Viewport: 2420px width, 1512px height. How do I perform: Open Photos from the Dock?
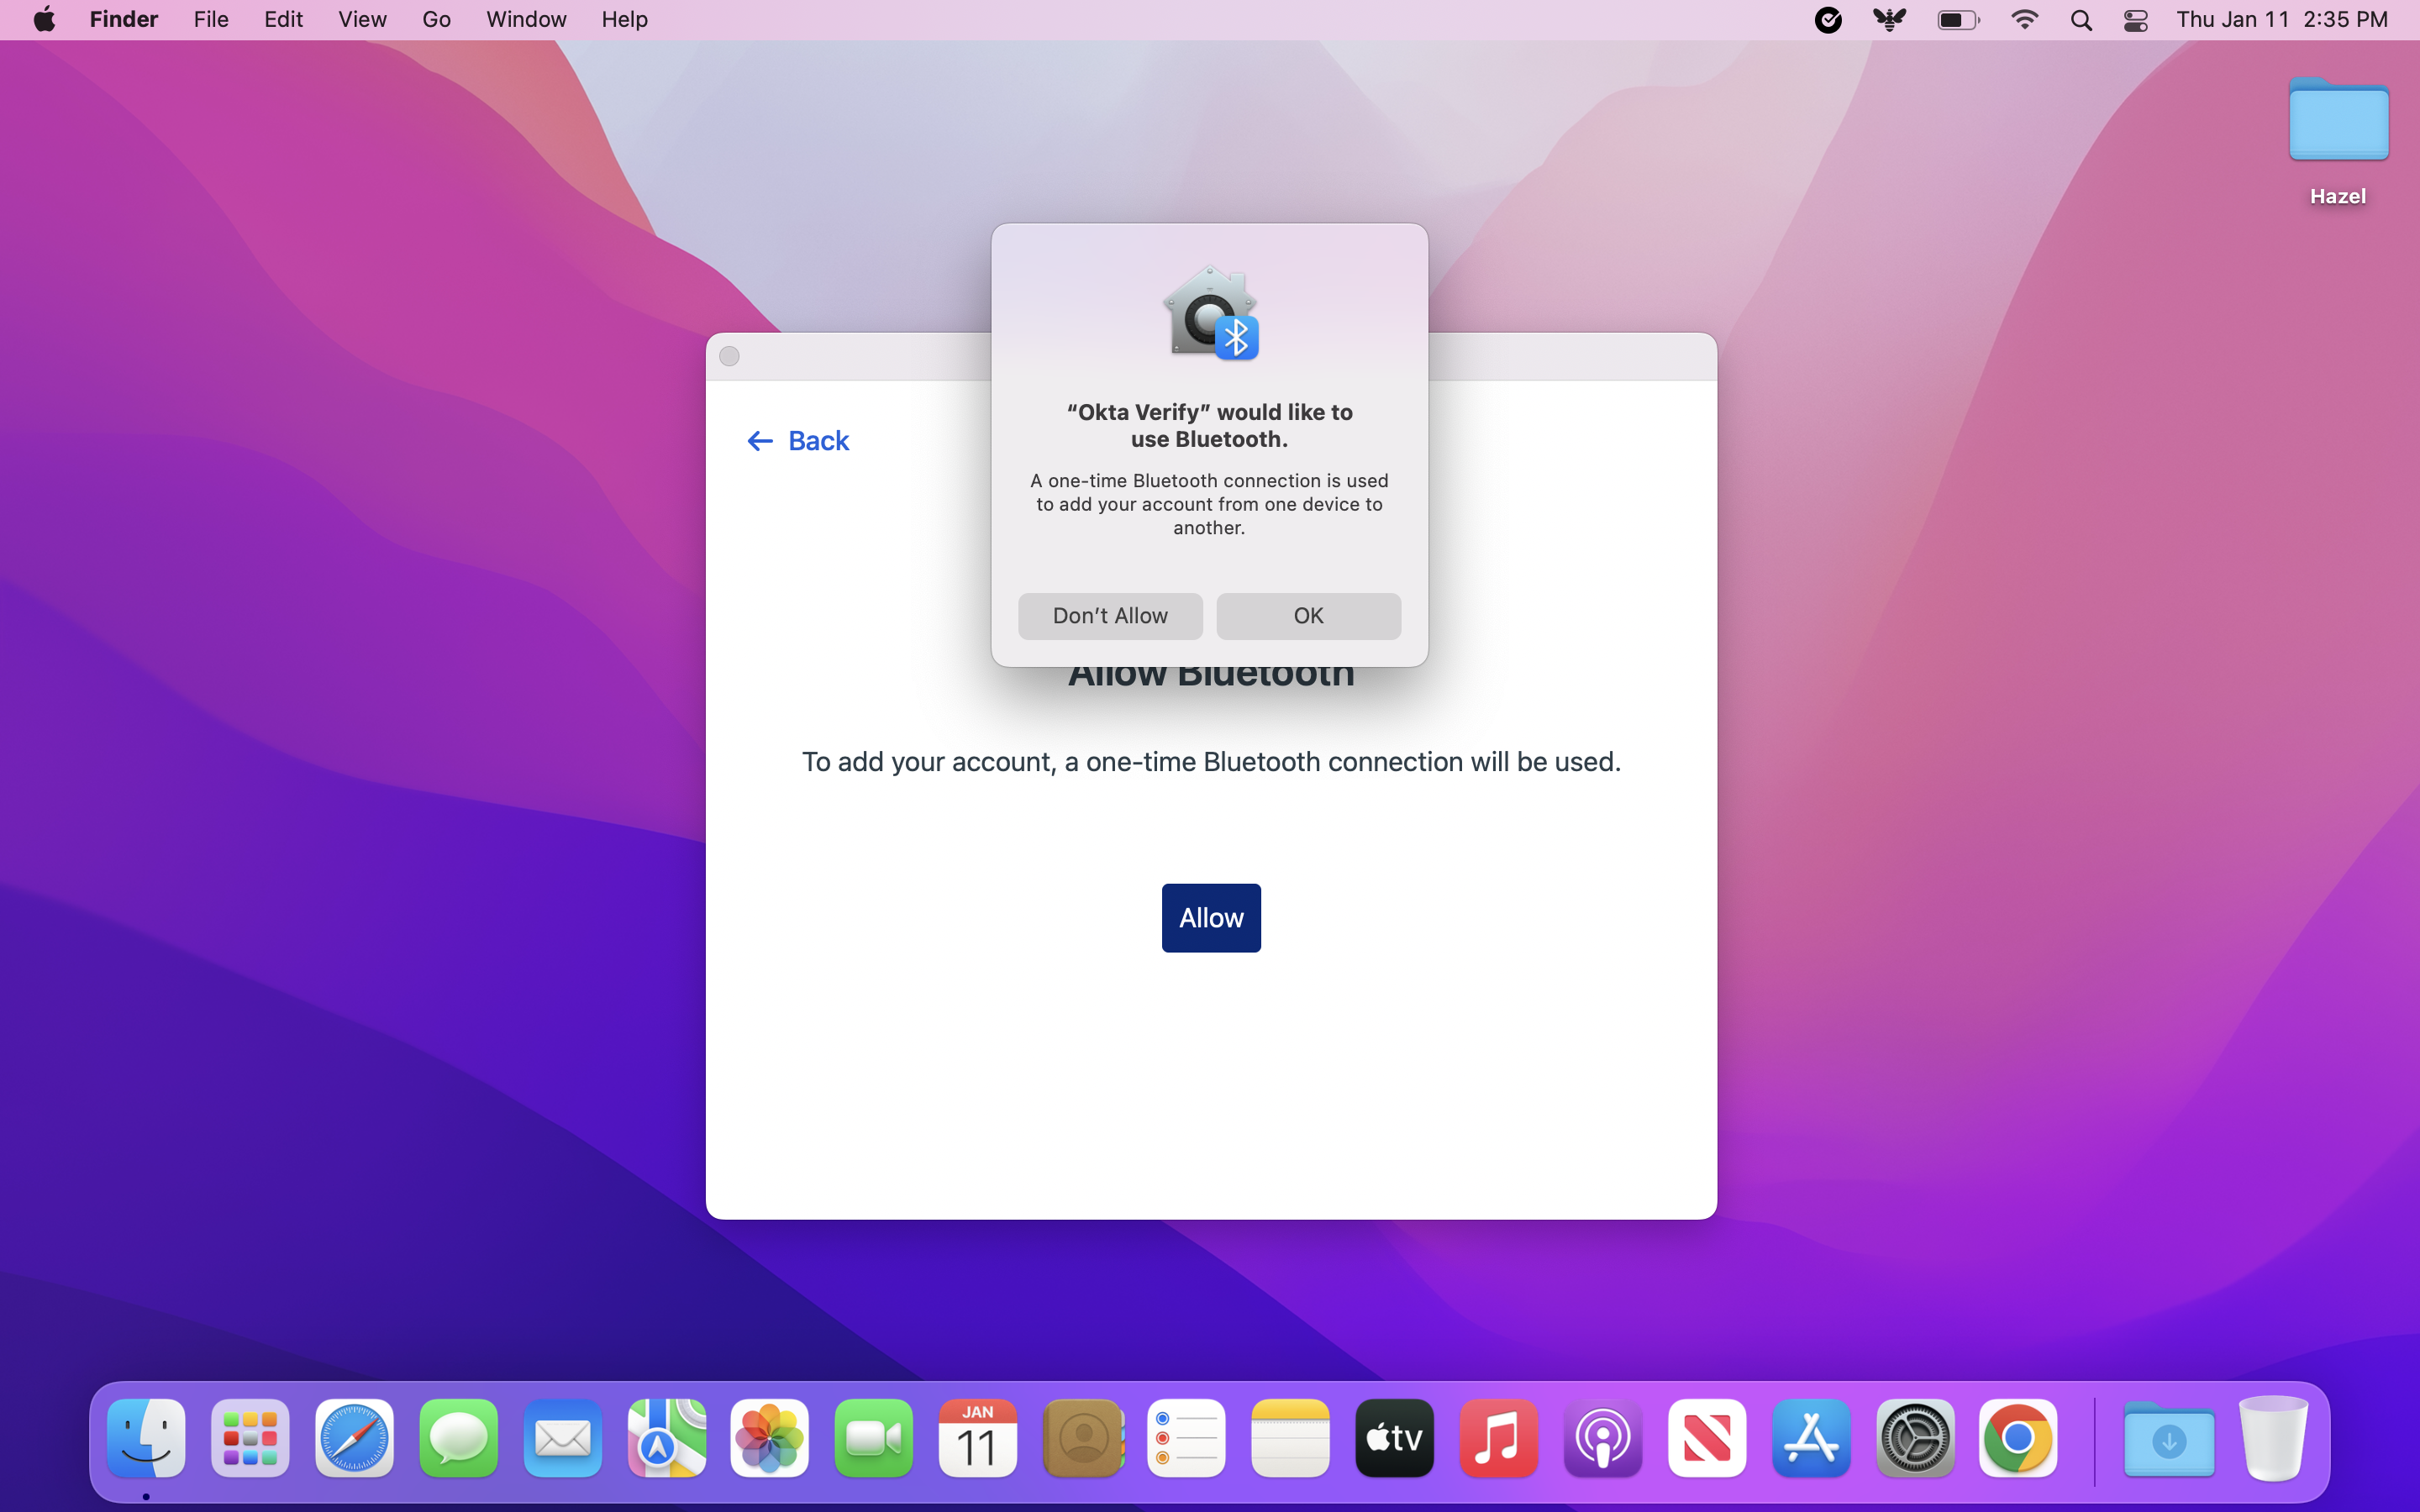click(770, 1438)
